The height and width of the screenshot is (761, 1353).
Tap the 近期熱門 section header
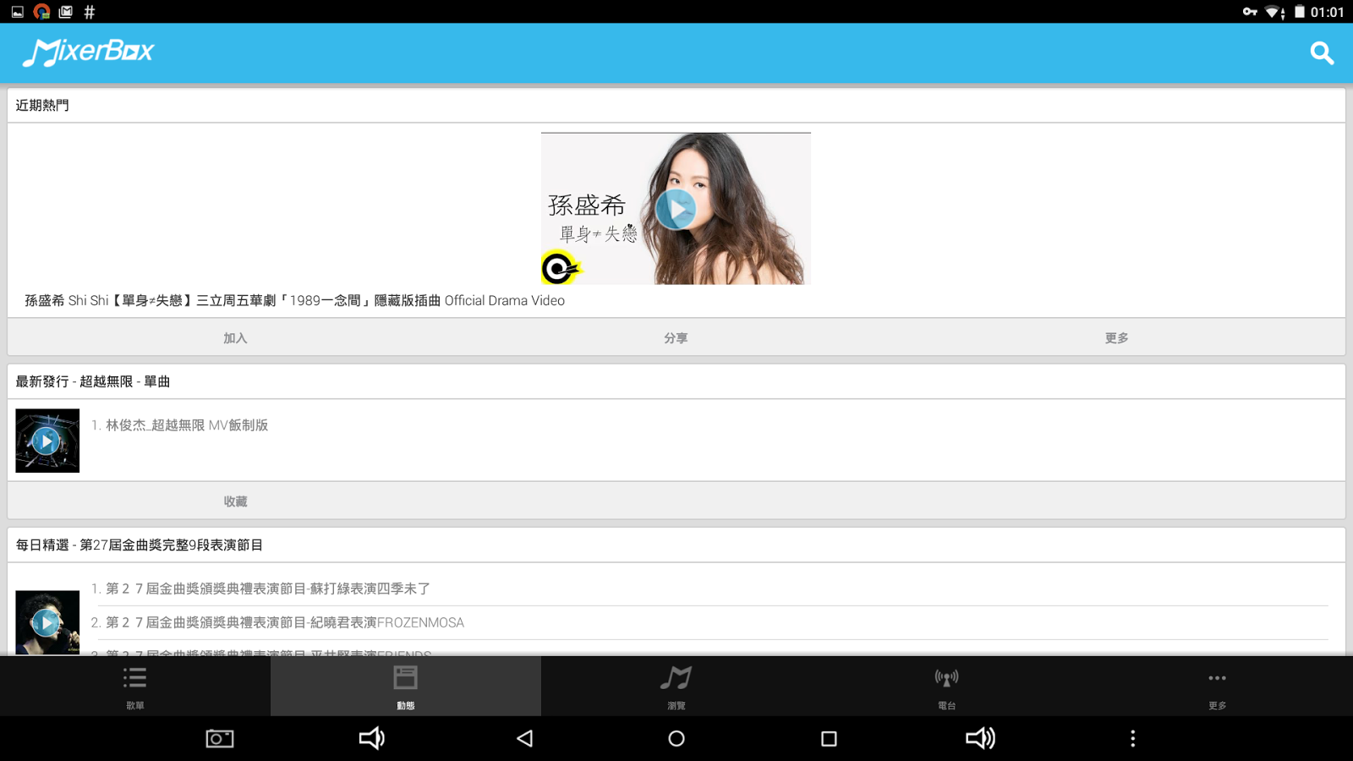[x=42, y=105]
